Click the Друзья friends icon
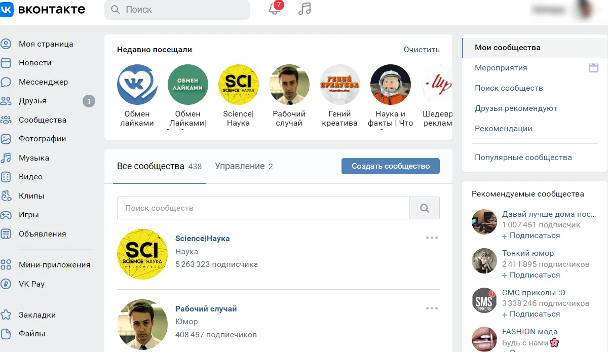 click(6, 101)
